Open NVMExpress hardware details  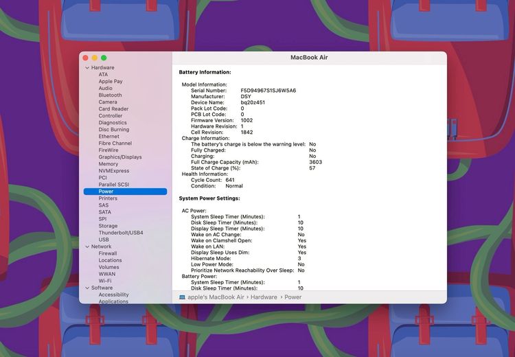click(113, 171)
